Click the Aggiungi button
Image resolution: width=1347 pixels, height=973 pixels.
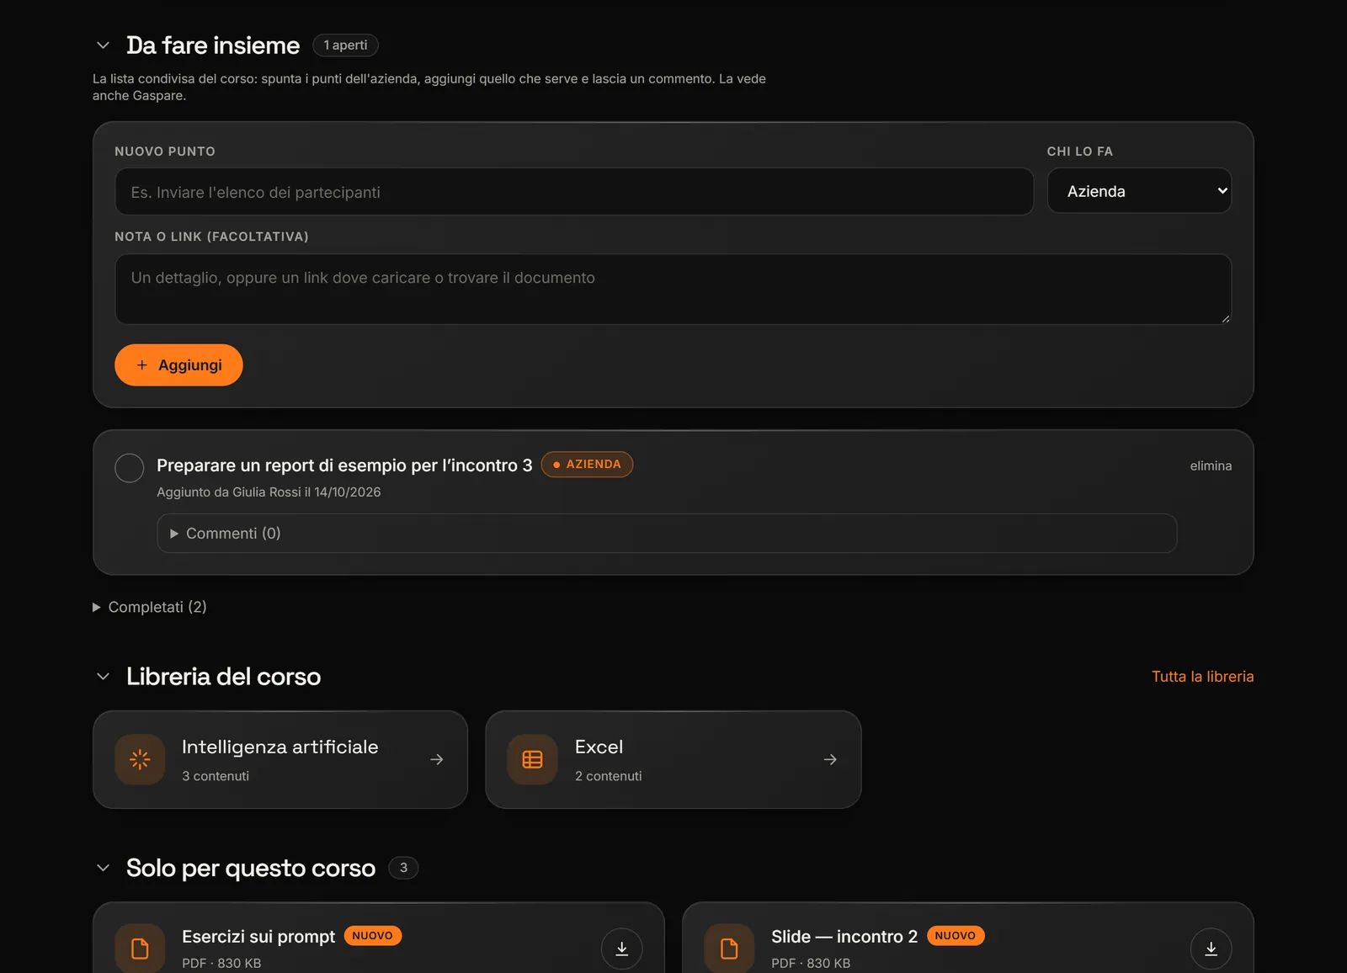coord(178,365)
